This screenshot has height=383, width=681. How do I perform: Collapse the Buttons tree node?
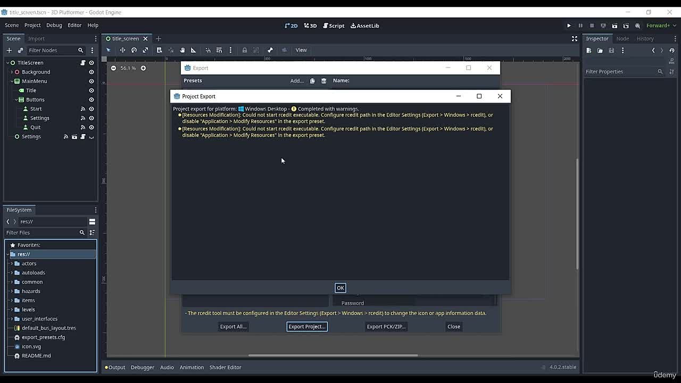(x=16, y=99)
